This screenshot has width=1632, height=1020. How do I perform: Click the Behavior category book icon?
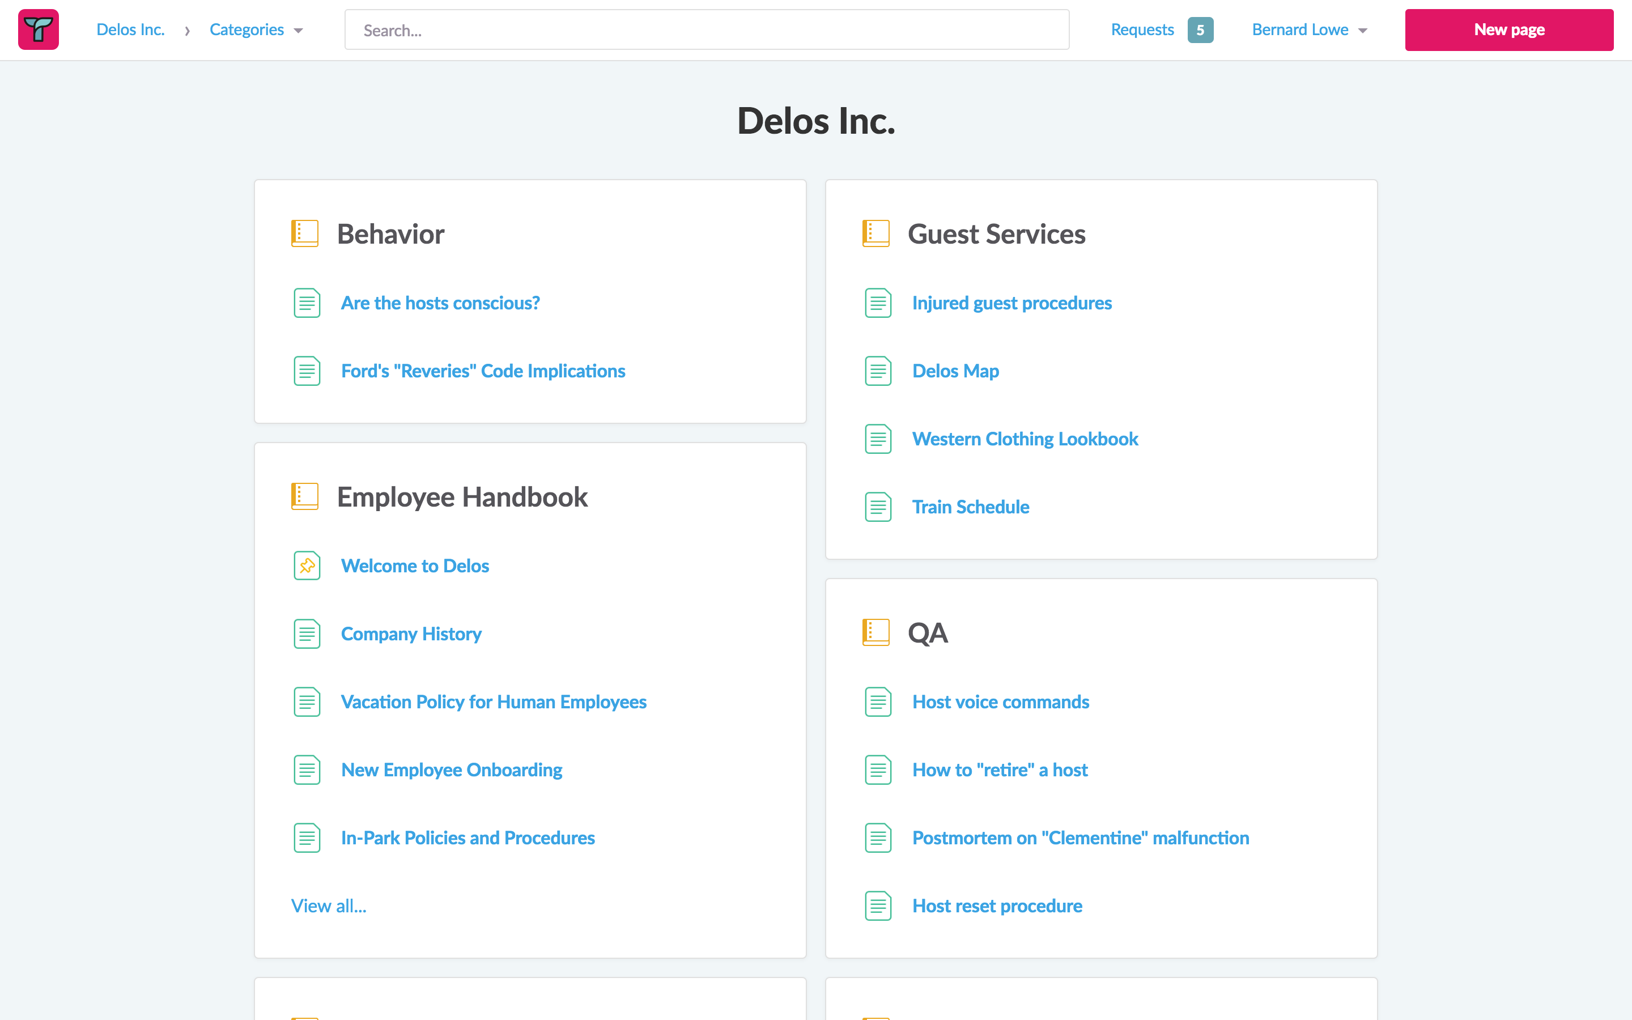pyautogui.click(x=305, y=233)
